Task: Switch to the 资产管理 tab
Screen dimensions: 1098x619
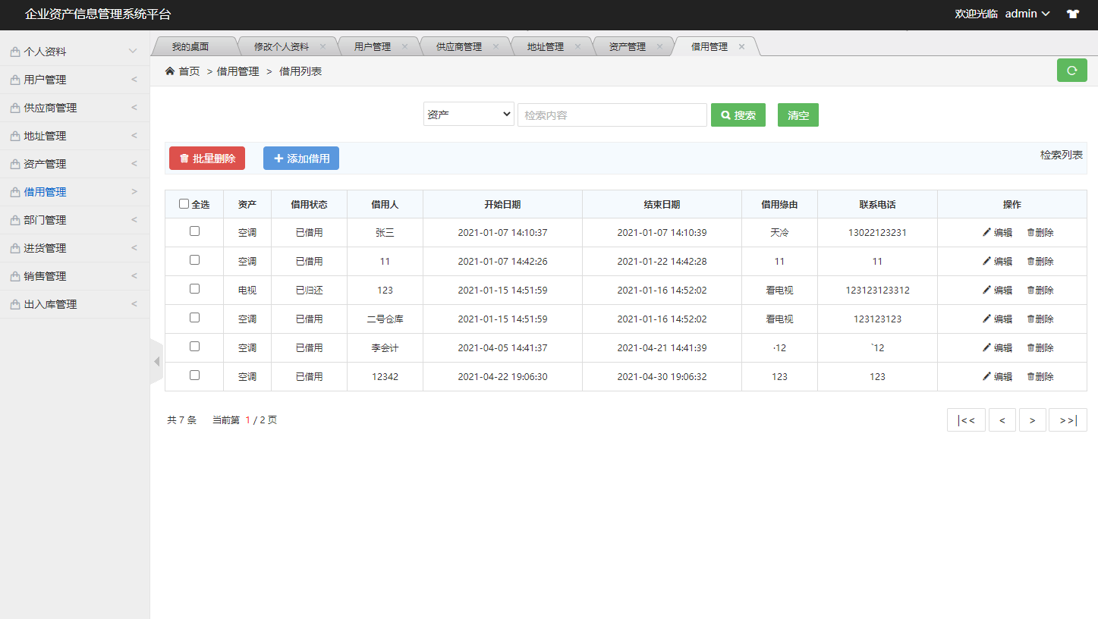Action: click(627, 46)
